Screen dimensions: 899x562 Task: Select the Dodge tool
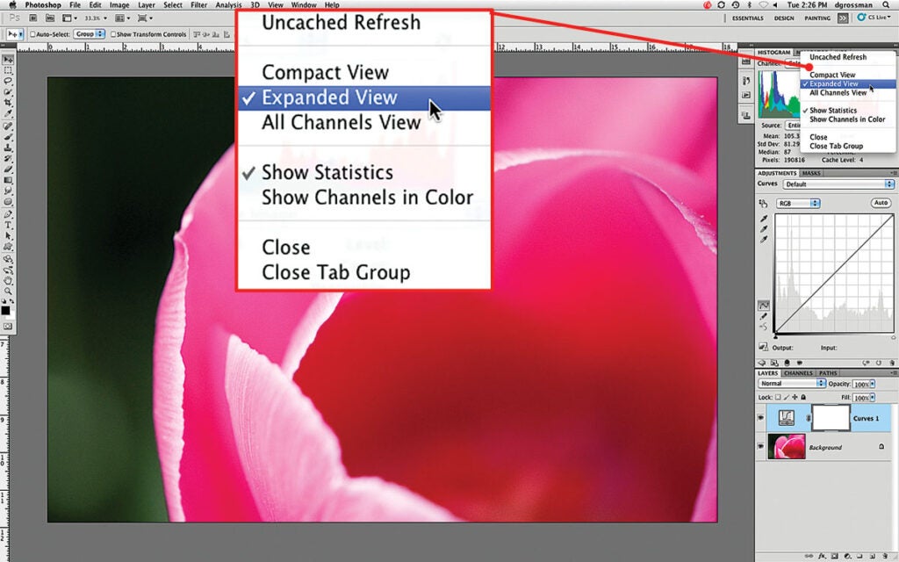pyautogui.click(x=8, y=203)
